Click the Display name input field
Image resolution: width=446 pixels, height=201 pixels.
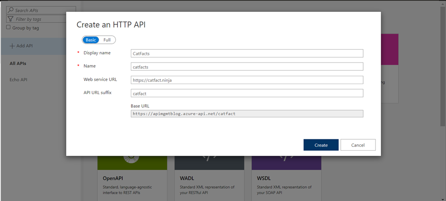(247, 53)
